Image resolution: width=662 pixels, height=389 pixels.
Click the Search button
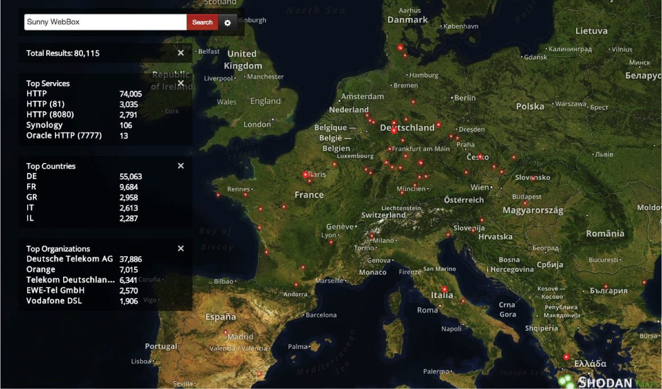click(x=202, y=22)
